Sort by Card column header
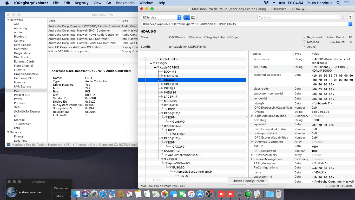 tap(84, 21)
